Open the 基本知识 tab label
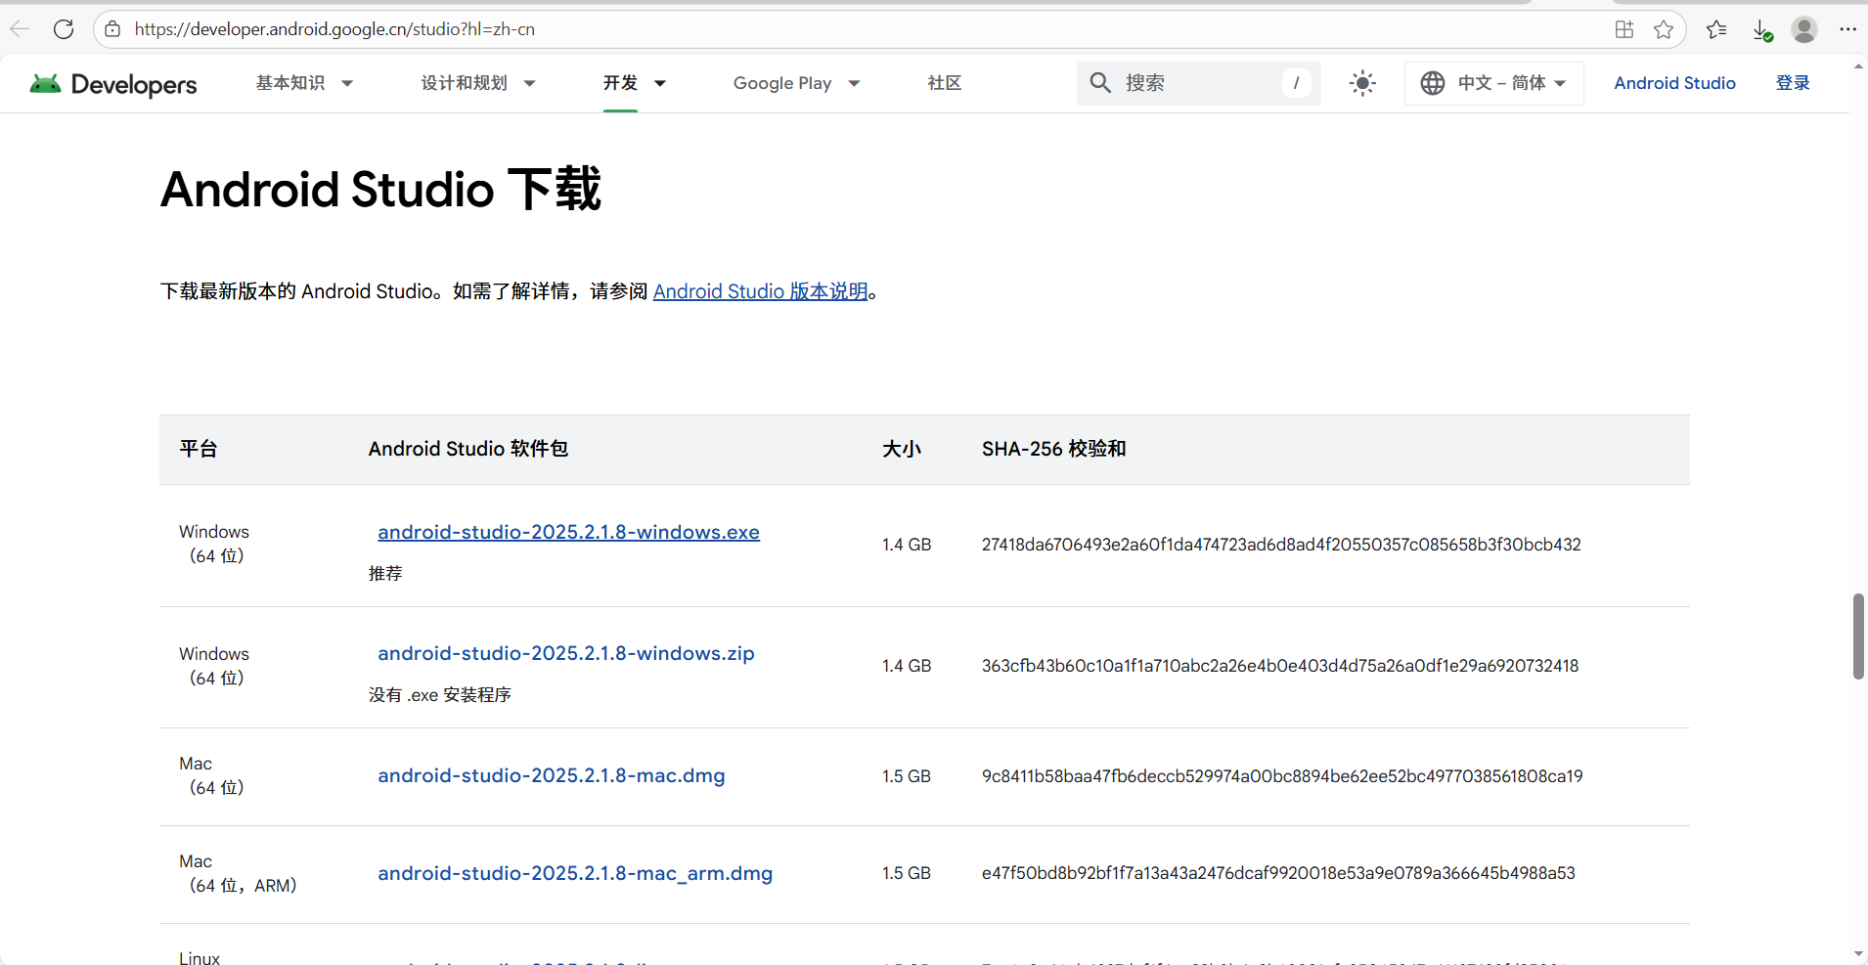The width and height of the screenshot is (1868, 965). [x=290, y=83]
